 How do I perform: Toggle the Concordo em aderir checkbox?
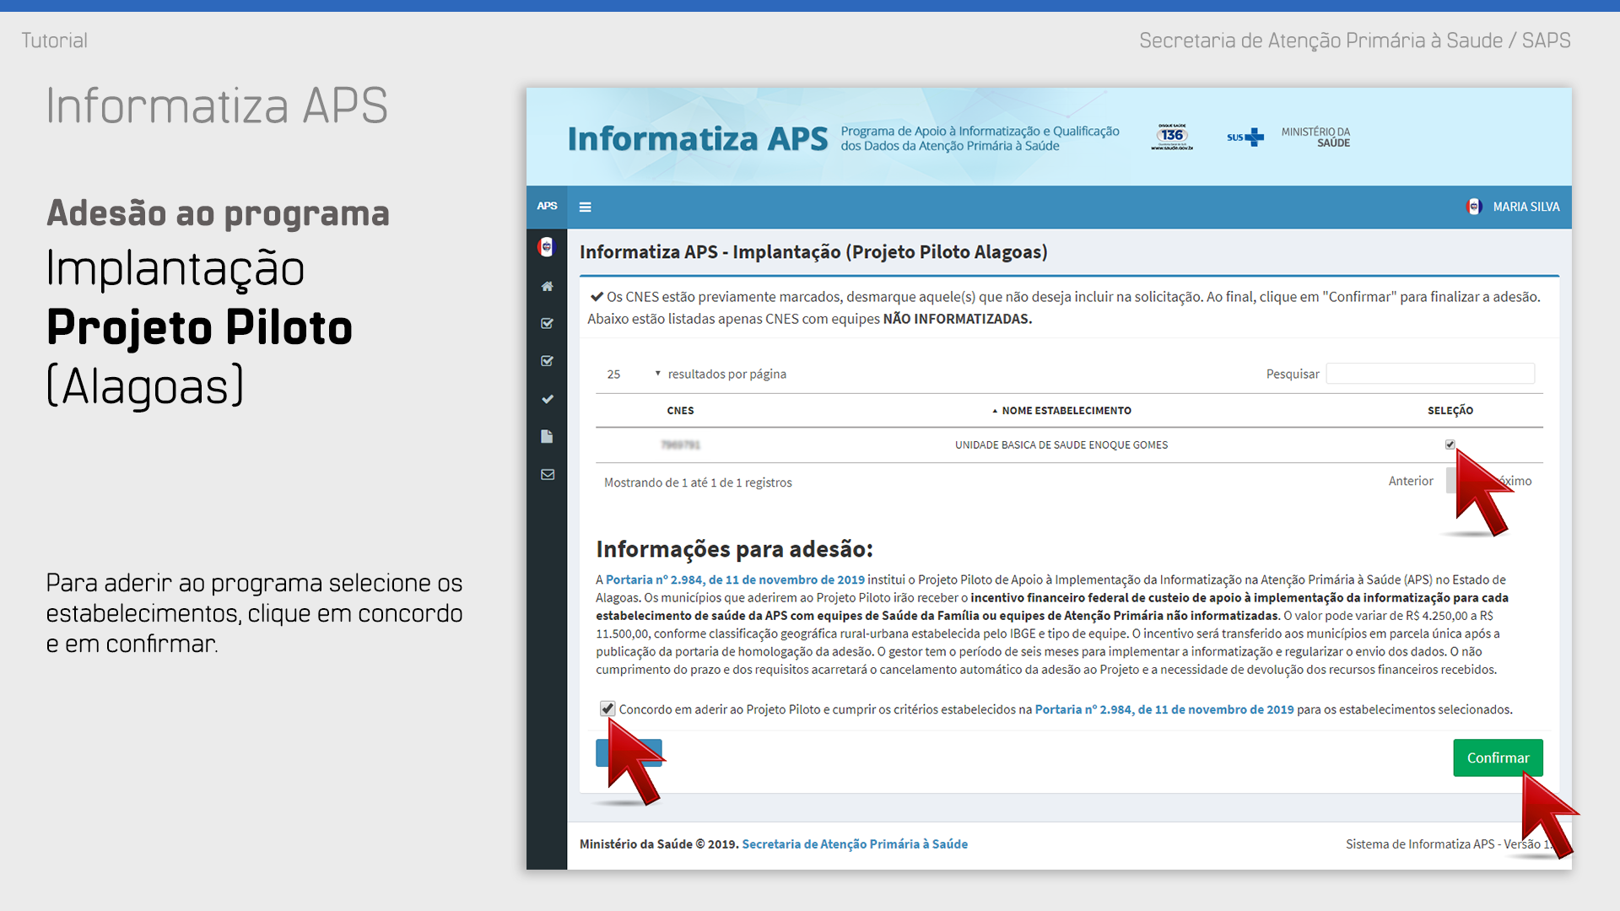tap(607, 708)
